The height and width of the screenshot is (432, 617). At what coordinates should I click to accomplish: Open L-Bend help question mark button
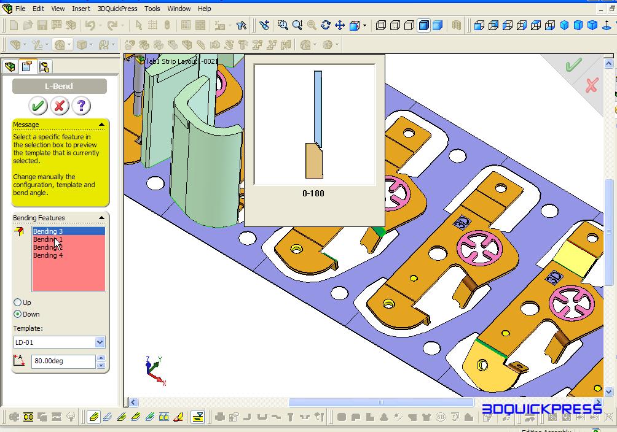[x=81, y=106]
